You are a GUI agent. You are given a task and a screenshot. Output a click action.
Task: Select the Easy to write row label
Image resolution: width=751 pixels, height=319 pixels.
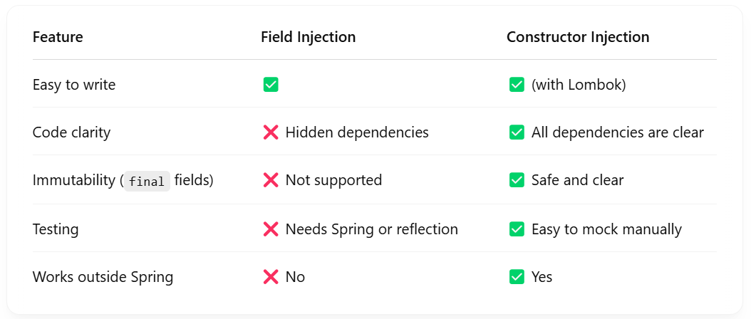(74, 85)
